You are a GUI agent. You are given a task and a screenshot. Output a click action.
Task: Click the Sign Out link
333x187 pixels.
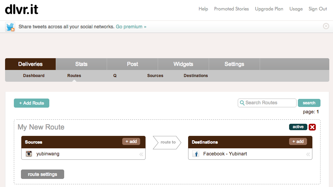point(317,9)
